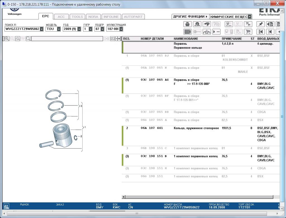Click the double shopping carts transfer icon
This screenshot has width=286, height=218.
(248, 24)
